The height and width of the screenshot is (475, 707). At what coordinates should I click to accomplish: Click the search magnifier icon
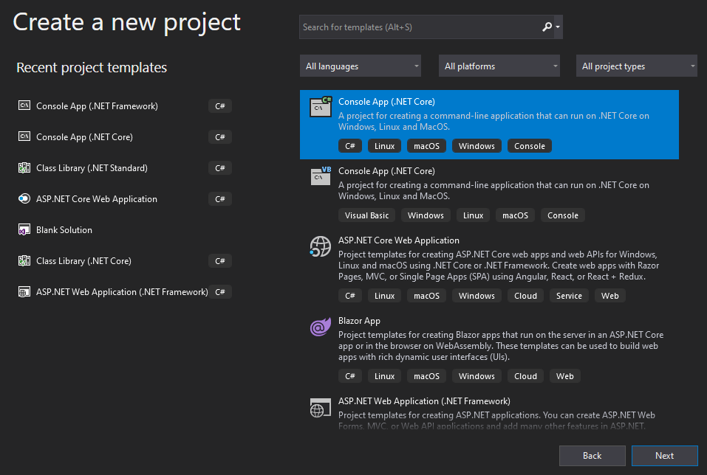[x=547, y=27]
